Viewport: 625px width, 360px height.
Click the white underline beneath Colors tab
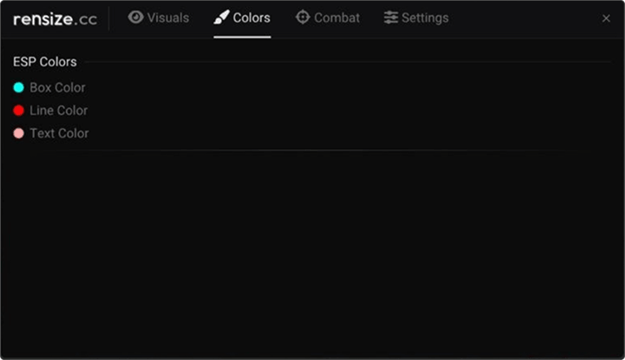pos(242,37)
